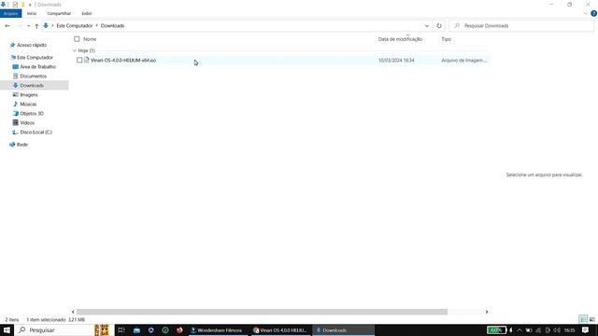Open Documentos in sidebar
This screenshot has width=598, height=336.
34,77
